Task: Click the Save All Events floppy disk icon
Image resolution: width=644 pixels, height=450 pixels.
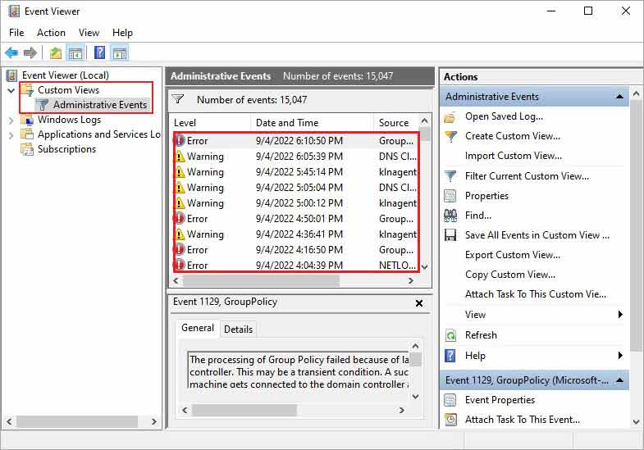Action: [450, 235]
